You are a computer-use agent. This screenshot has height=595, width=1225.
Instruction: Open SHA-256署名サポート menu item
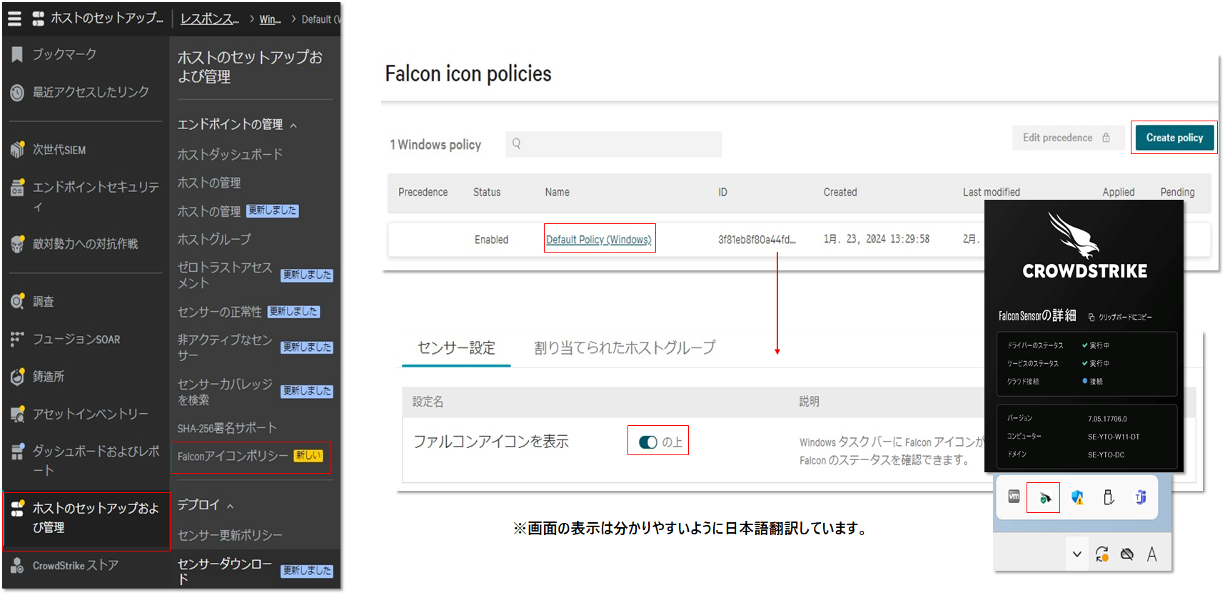(x=227, y=428)
